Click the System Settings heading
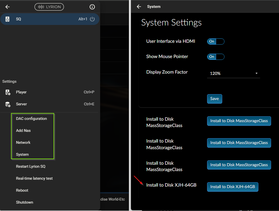Screen dimensions: 279x211 171,23
